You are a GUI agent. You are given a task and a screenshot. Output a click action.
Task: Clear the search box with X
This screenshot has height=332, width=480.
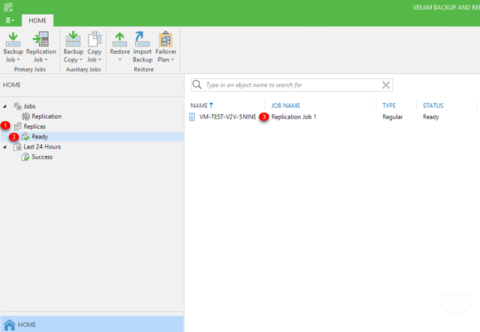click(x=385, y=85)
